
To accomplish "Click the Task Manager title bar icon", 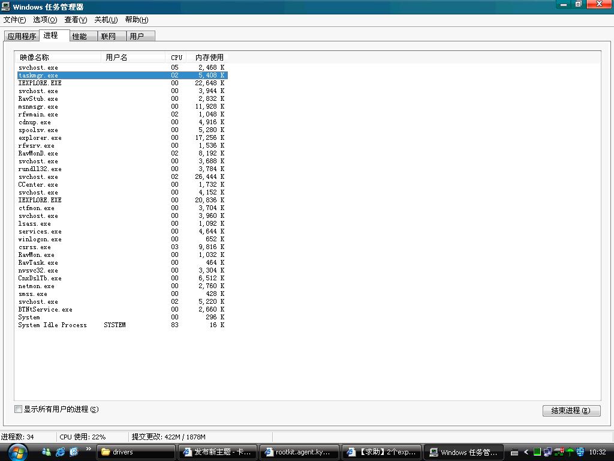I will pos(5,7).
